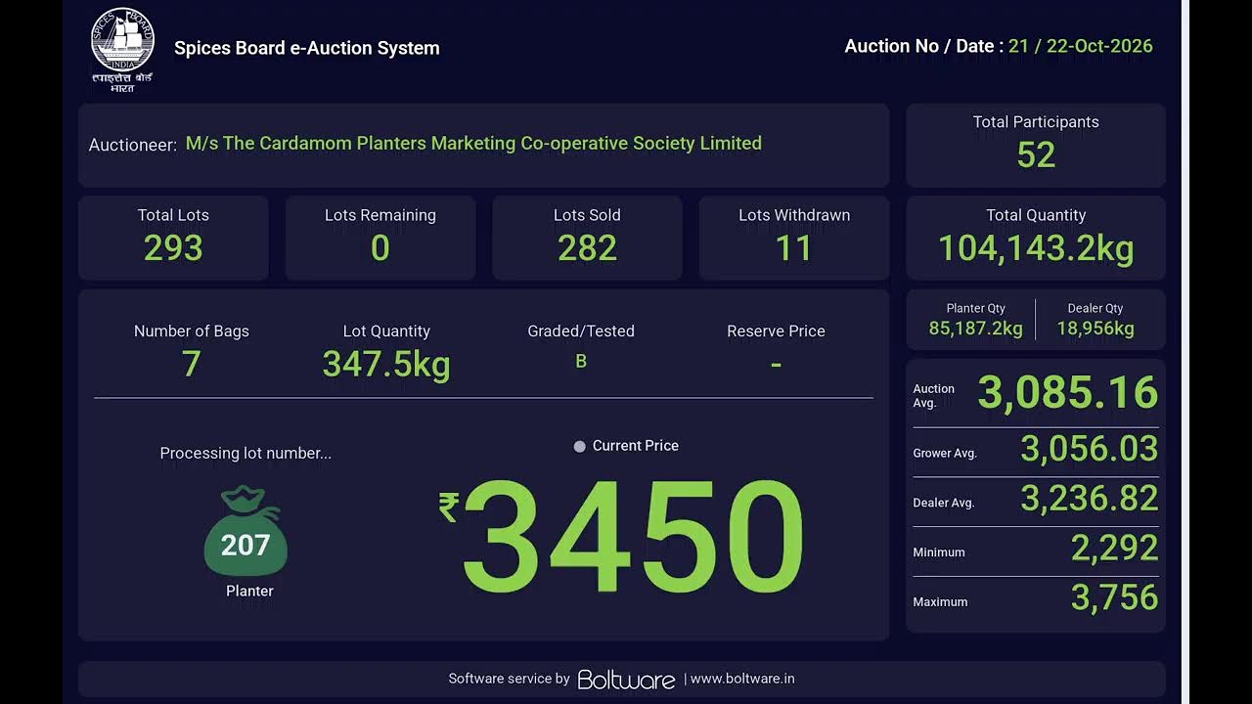Click the lot 207 money bag icon

246,531
